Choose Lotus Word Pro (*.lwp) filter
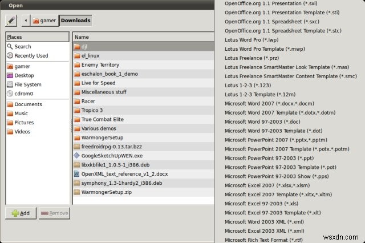This screenshot has height=243, width=365. point(252,40)
